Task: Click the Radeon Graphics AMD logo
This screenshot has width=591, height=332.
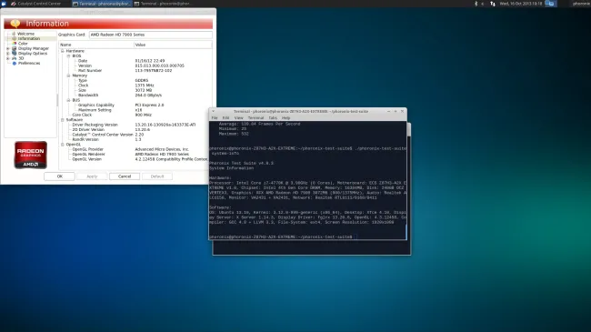Action: [31, 155]
